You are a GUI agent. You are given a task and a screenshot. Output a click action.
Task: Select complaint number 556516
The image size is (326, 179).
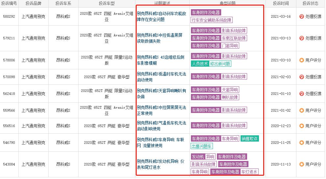click(x=9, y=126)
